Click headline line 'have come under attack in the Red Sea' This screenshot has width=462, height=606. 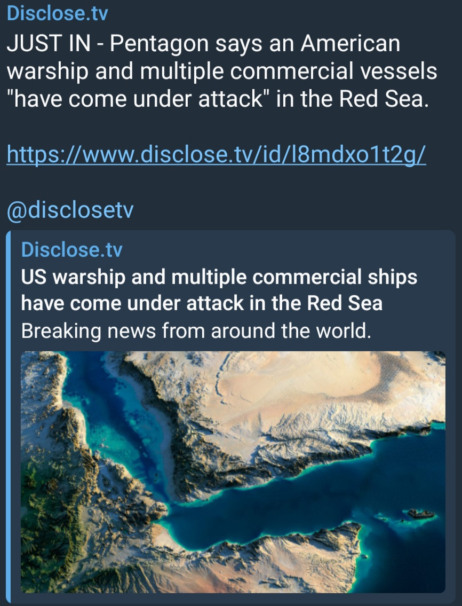click(202, 303)
